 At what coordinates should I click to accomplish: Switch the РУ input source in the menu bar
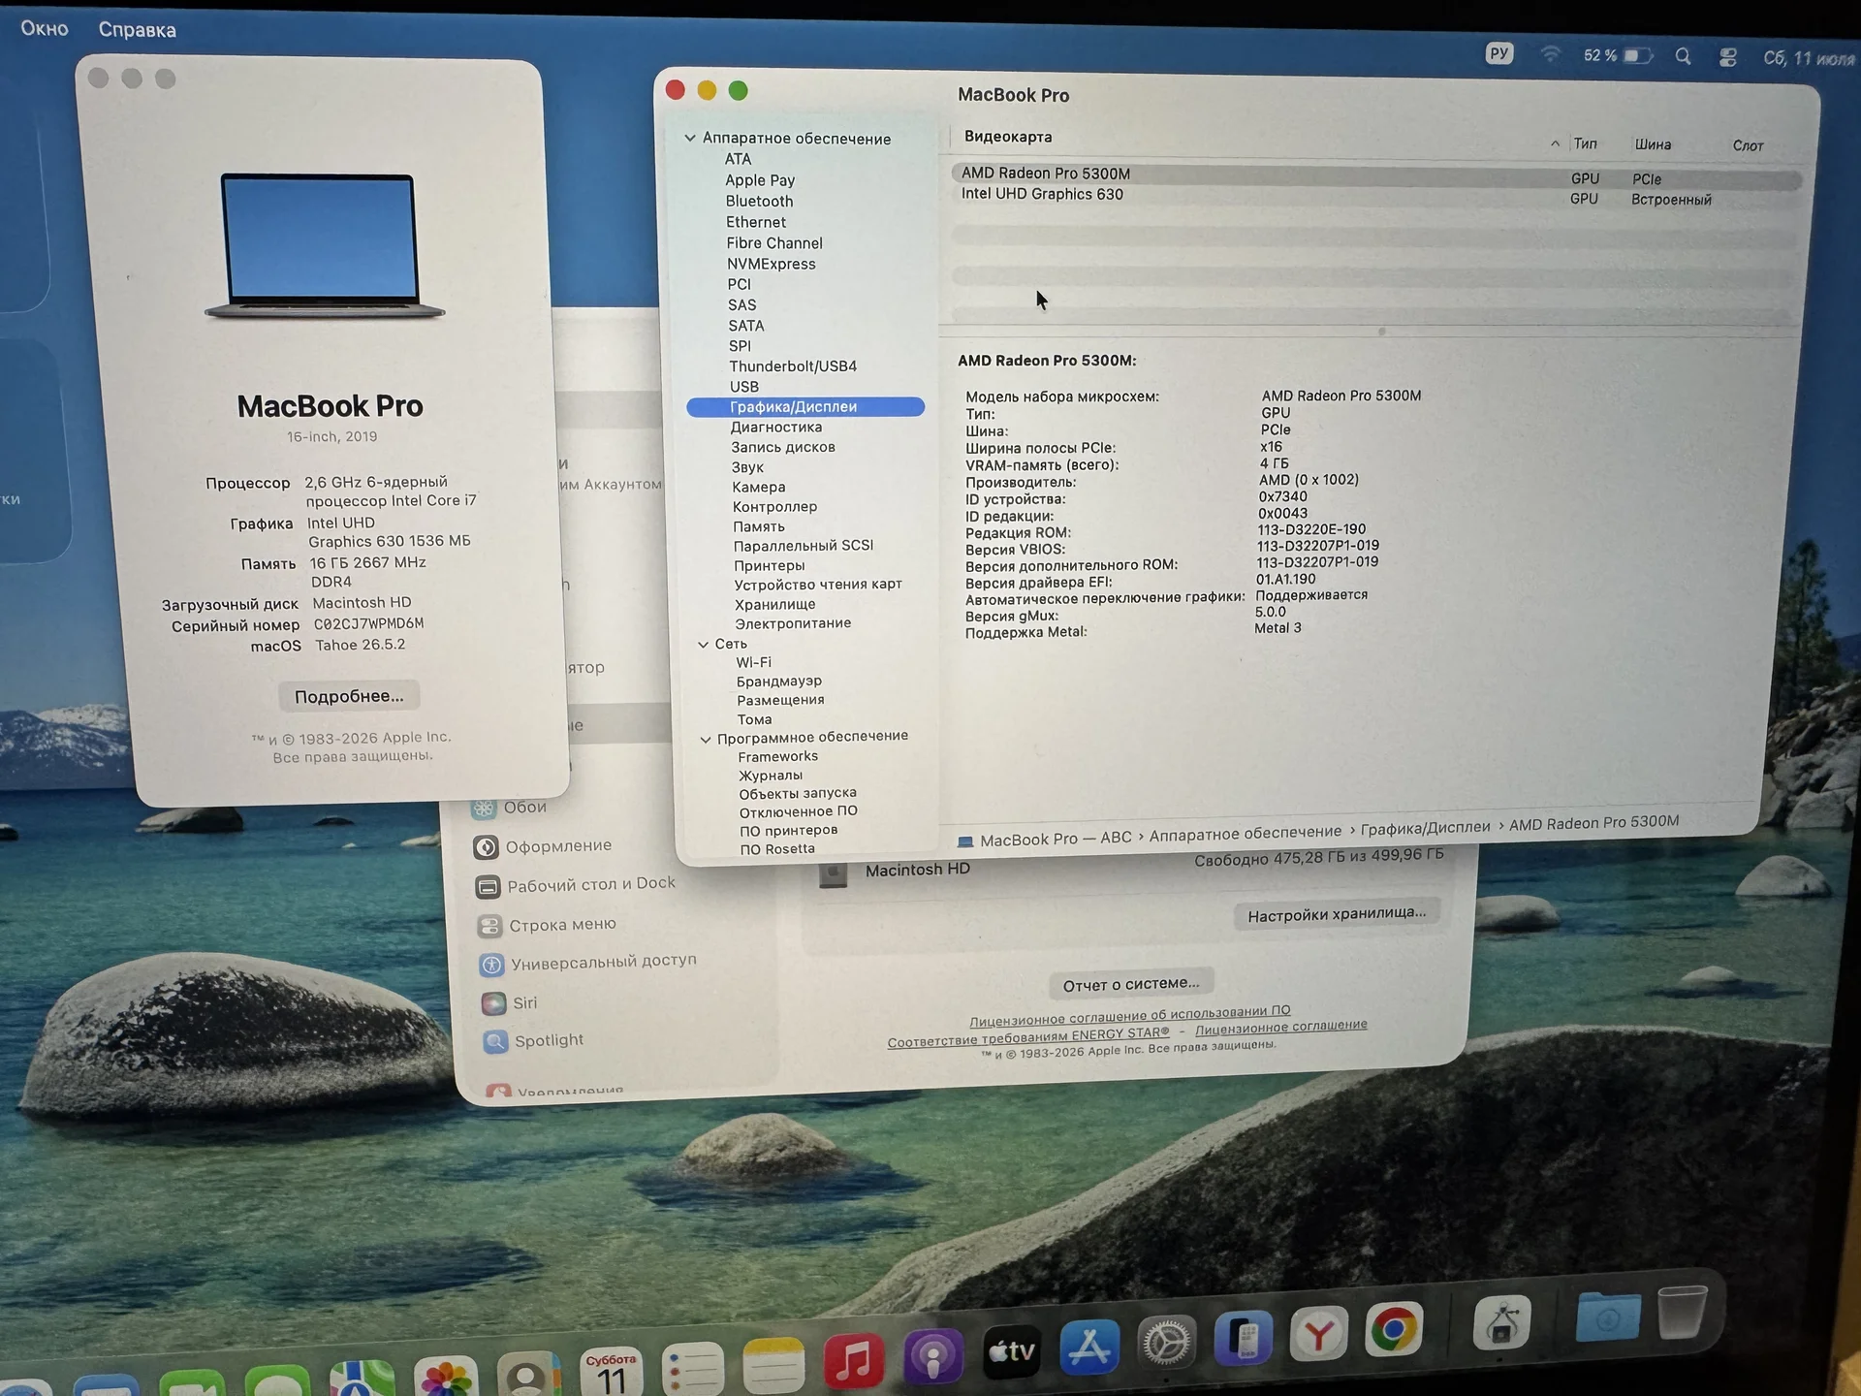coord(1498,53)
